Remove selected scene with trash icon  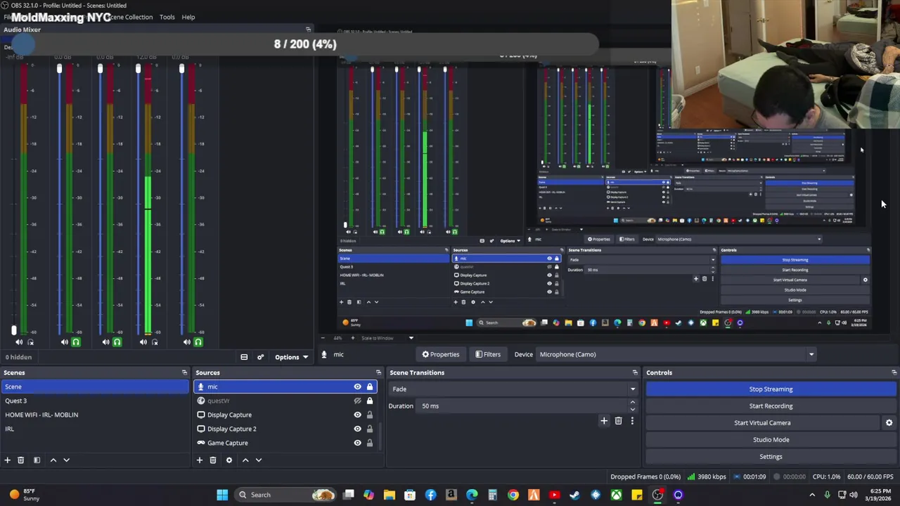click(x=20, y=460)
